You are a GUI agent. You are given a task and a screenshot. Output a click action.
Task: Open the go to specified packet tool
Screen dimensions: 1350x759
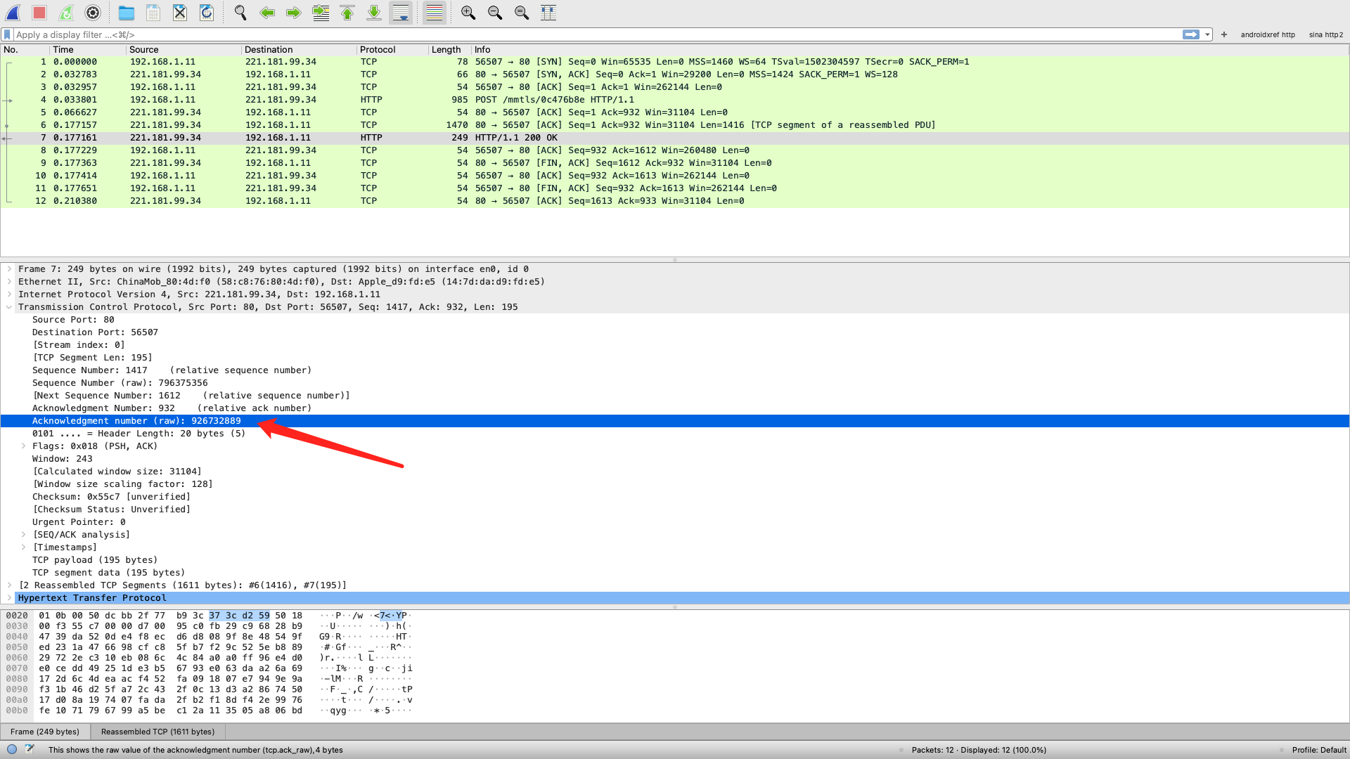pos(321,13)
